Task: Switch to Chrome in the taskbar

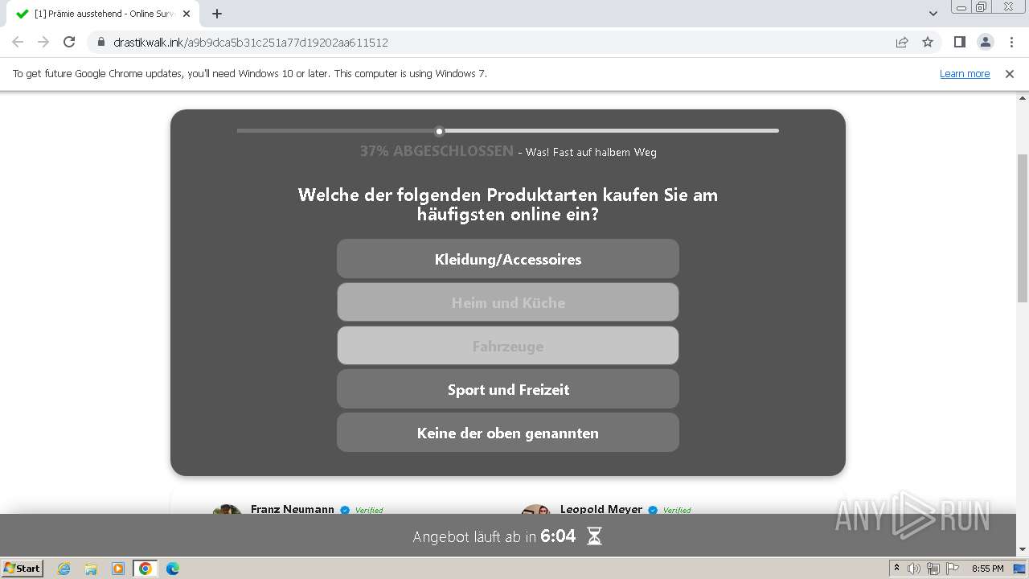Action: [146, 569]
